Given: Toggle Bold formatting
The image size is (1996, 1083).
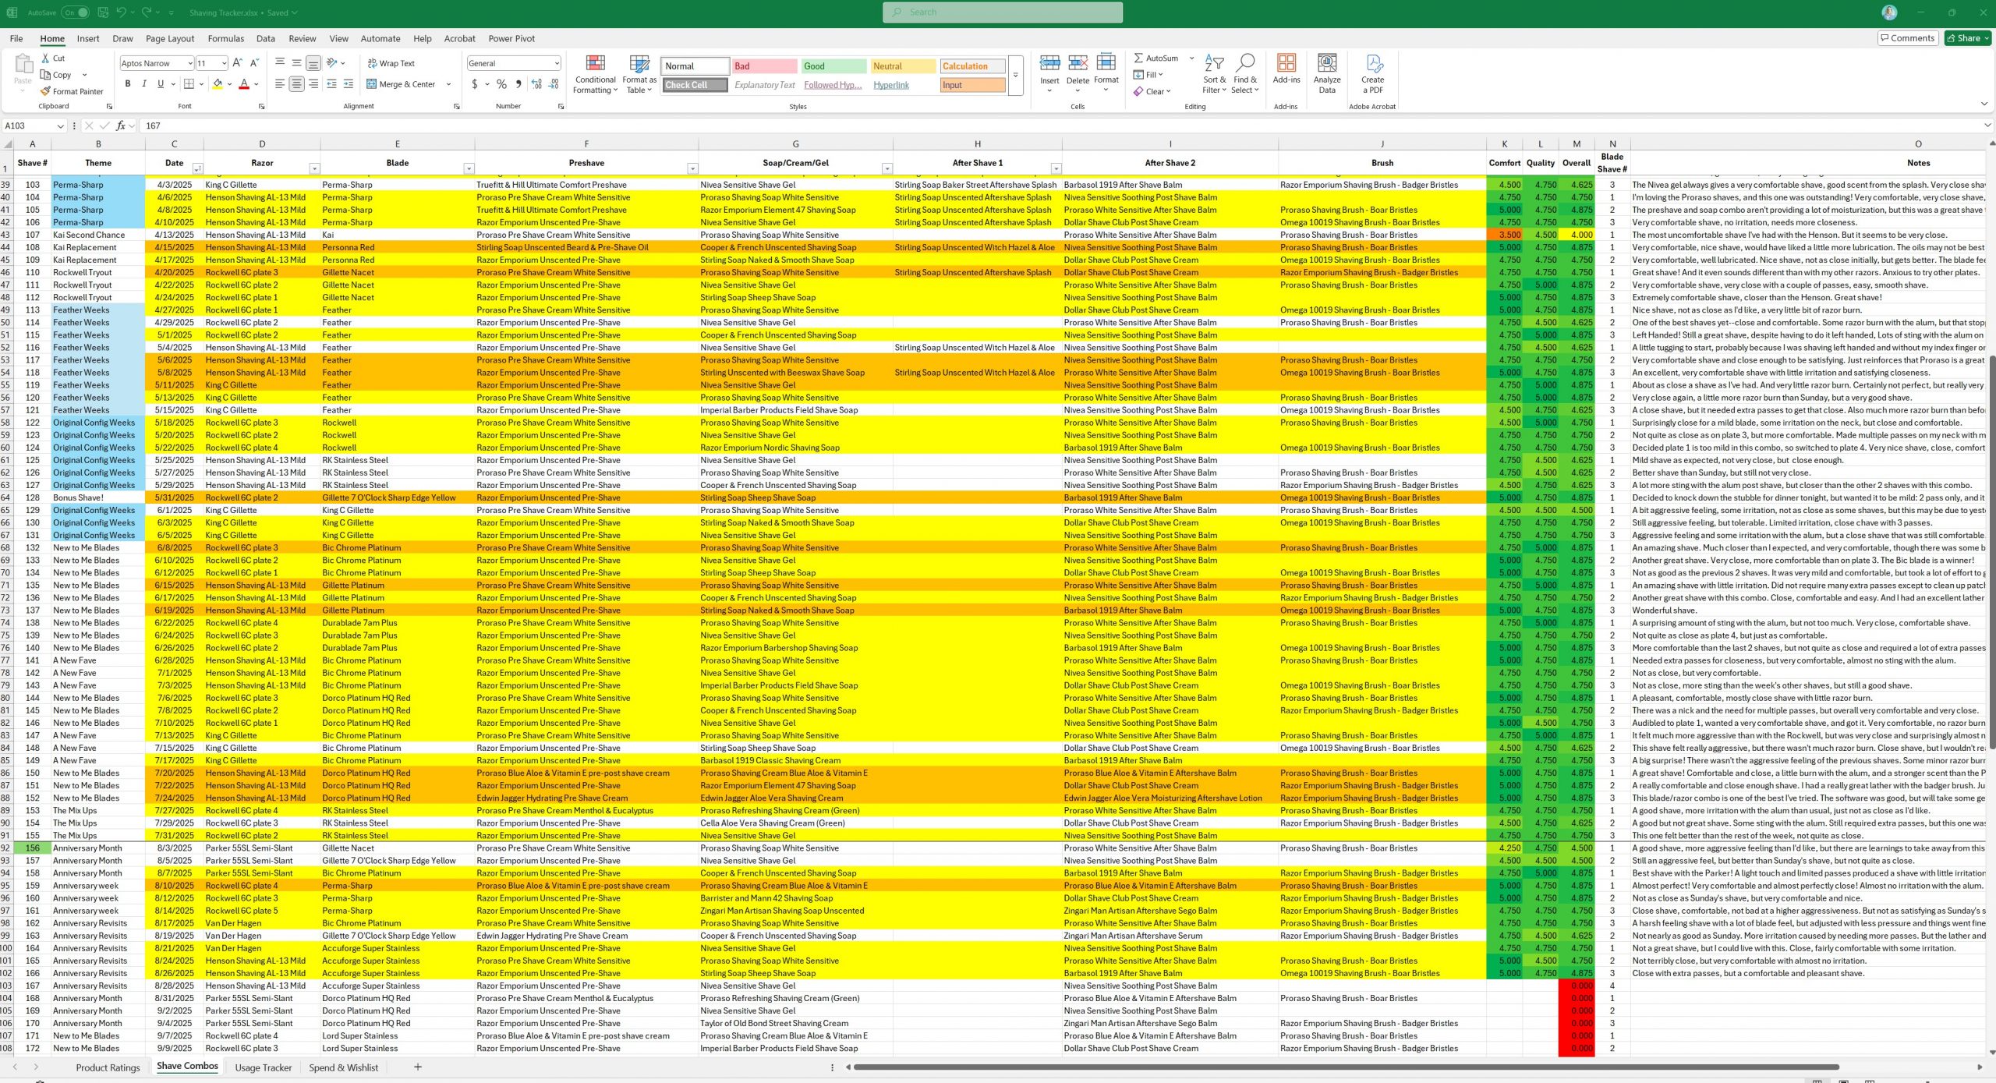Looking at the screenshot, I should click(127, 84).
